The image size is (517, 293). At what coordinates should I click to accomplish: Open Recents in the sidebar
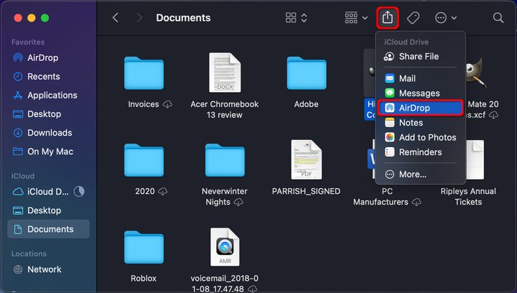49,76
